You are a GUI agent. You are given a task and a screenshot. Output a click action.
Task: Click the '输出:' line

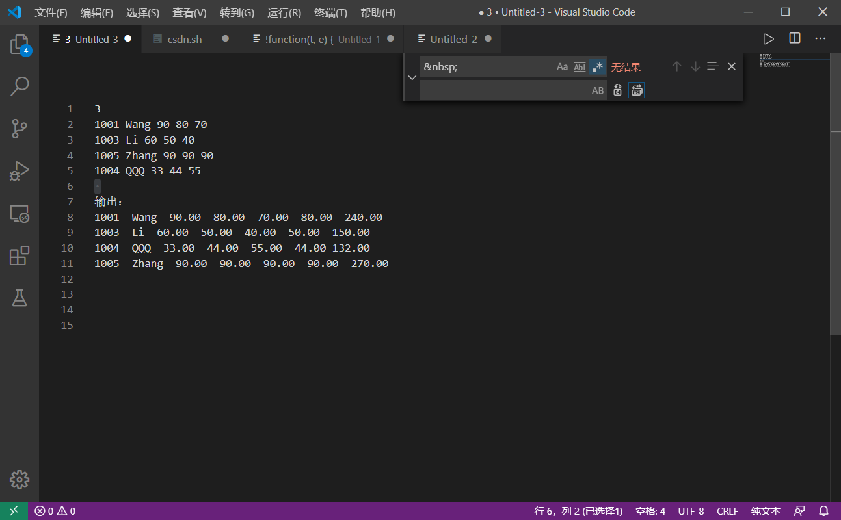click(x=109, y=201)
